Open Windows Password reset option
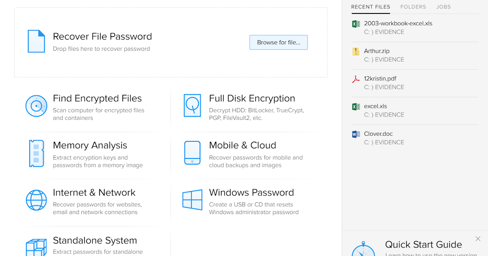The height and width of the screenshot is (256, 488). click(x=251, y=193)
